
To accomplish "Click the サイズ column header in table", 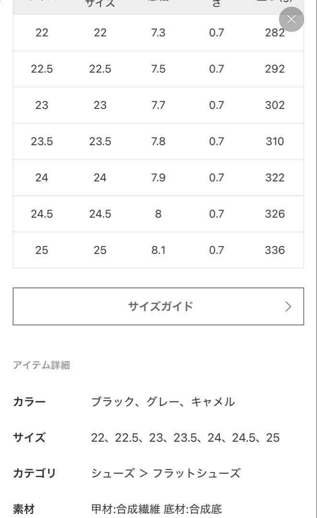I will (x=100, y=4).
